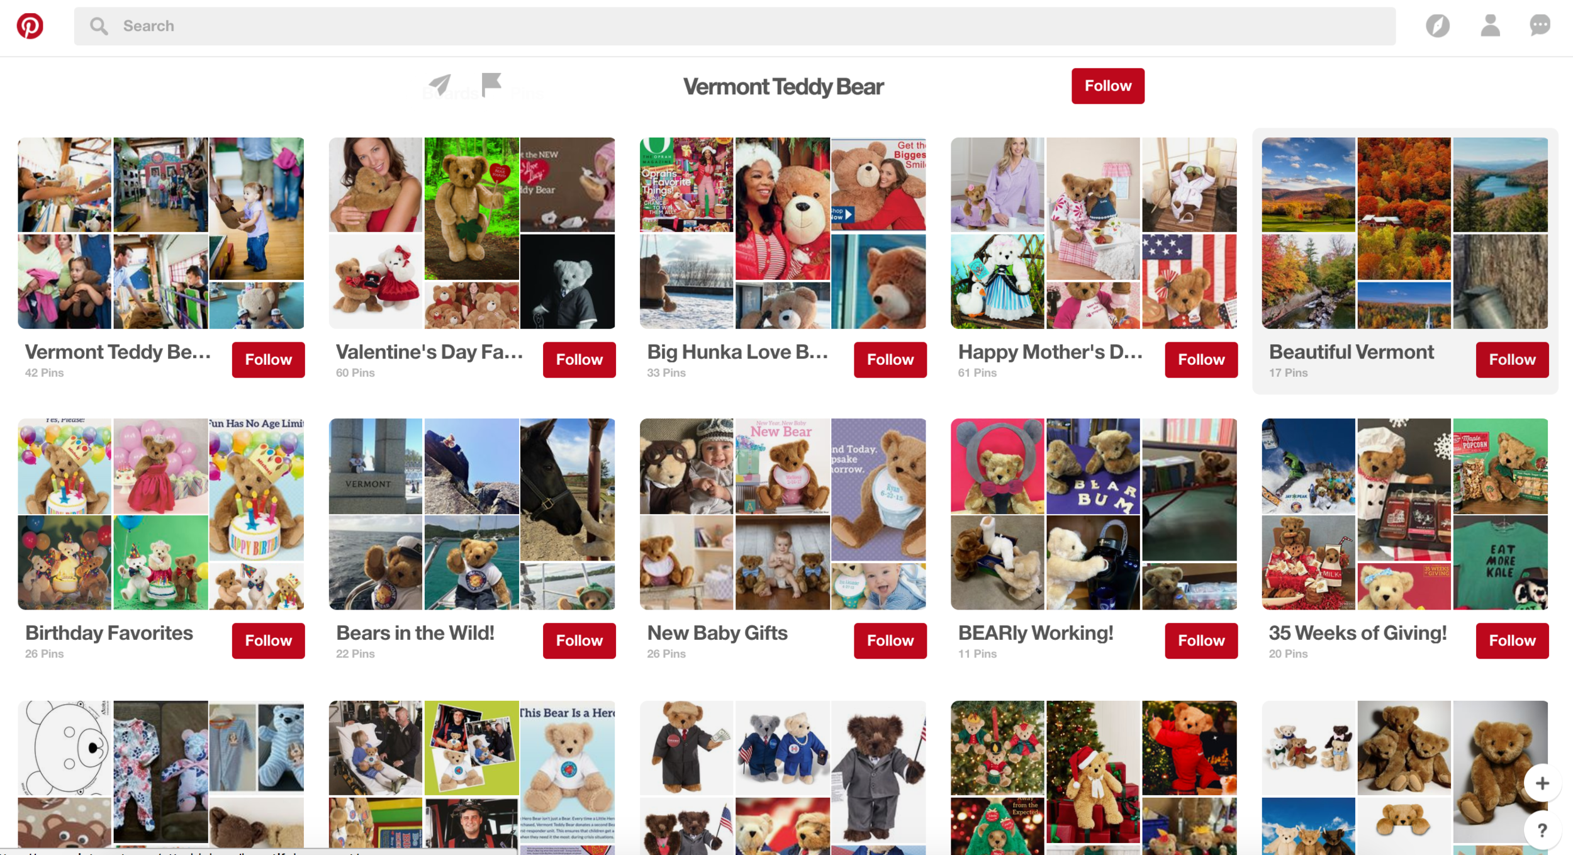This screenshot has height=855, width=1573.
Task: Follow the 35 Weeks of Giving board
Action: (1511, 640)
